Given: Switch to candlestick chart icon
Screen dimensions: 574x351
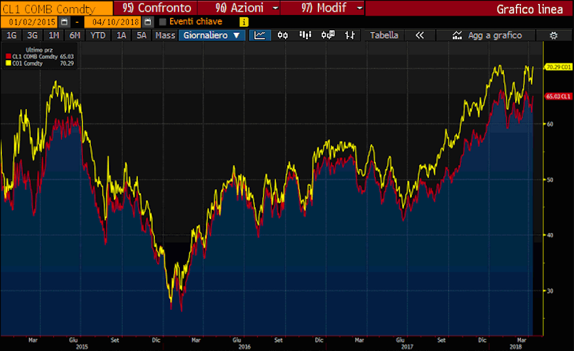Looking at the screenshot, I should (283, 35).
